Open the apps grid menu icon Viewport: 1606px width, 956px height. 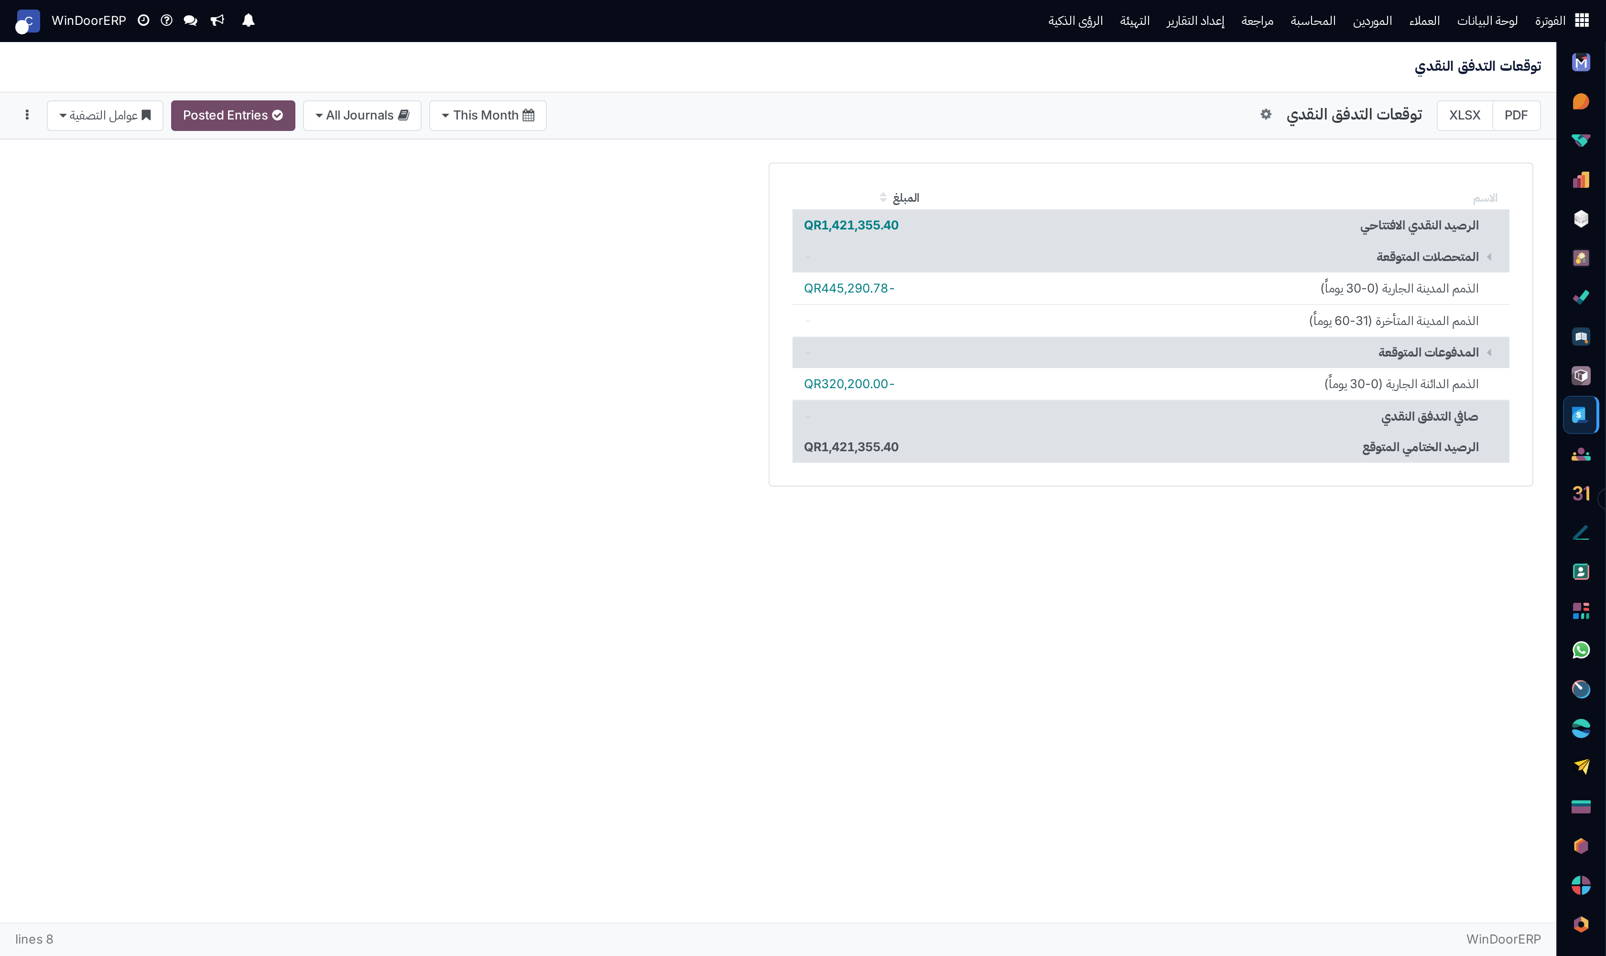[1582, 21]
